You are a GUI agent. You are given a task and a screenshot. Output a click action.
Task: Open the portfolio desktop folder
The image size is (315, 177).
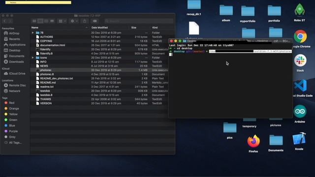tap(274, 11)
